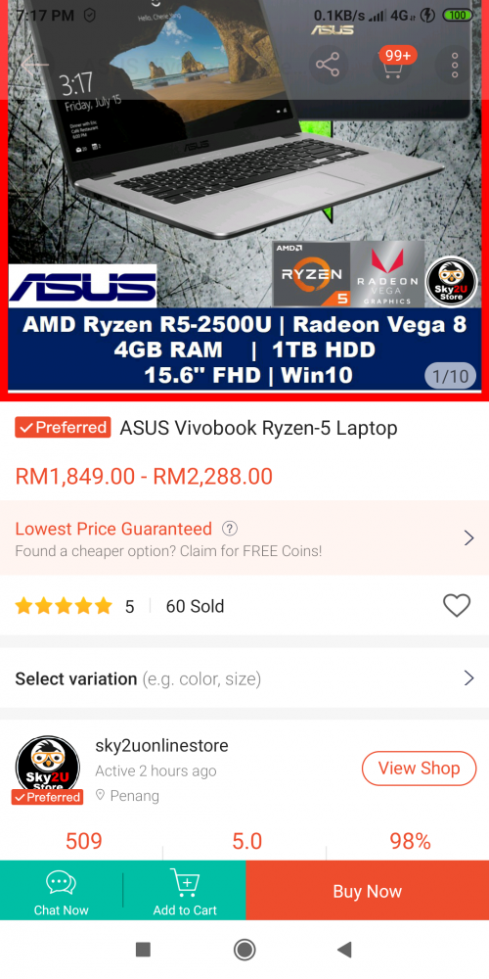Tap the Android home circle button
Image resolution: width=489 pixels, height=979 pixels.
[244, 950]
